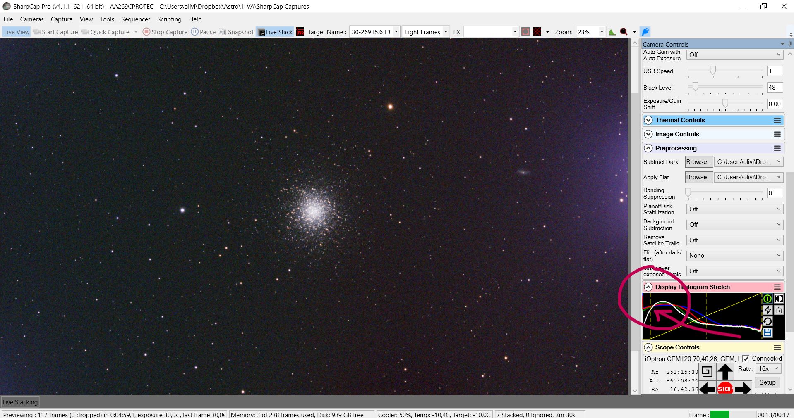Collapse the Display Histogram Stretch section
Image resolution: width=794 pixels, height=418 pixels.
(x=648, y=287)
